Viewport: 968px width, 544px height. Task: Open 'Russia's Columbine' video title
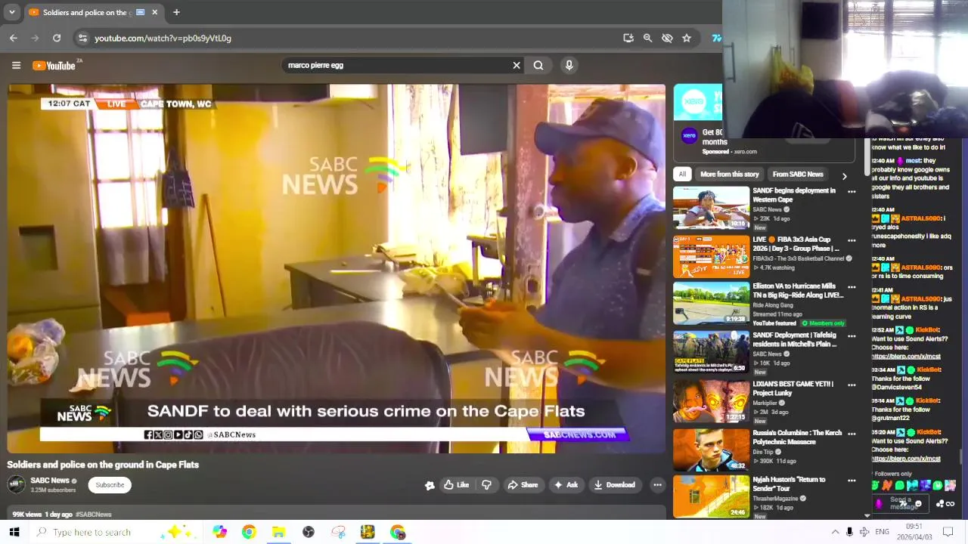coord(796,437)
